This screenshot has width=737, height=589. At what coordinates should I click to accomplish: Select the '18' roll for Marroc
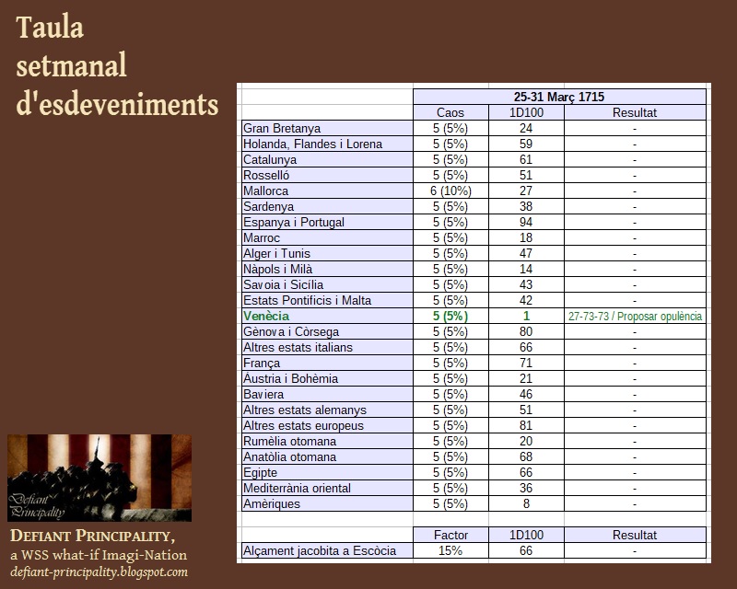pyautogui.click(x=526, y=237)
